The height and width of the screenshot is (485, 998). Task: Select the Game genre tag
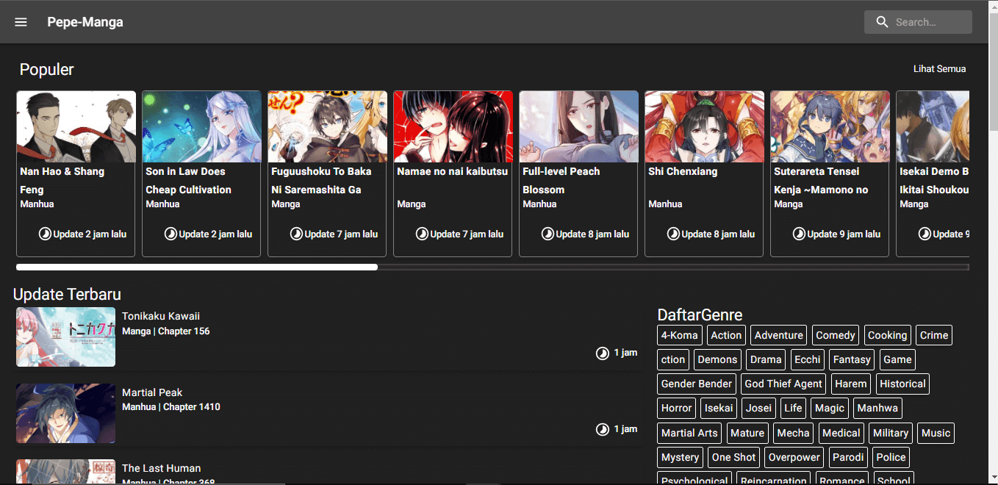(x=897, y=359)
